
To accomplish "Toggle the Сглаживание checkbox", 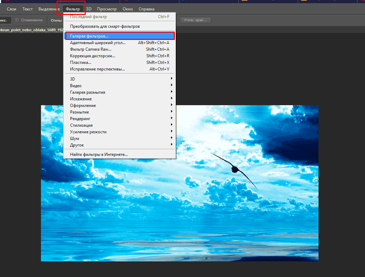I will pyautogui.click(x=17, y=20).
